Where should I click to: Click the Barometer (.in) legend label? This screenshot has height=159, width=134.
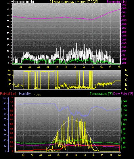pyautogui.click(x=116, y=2)
